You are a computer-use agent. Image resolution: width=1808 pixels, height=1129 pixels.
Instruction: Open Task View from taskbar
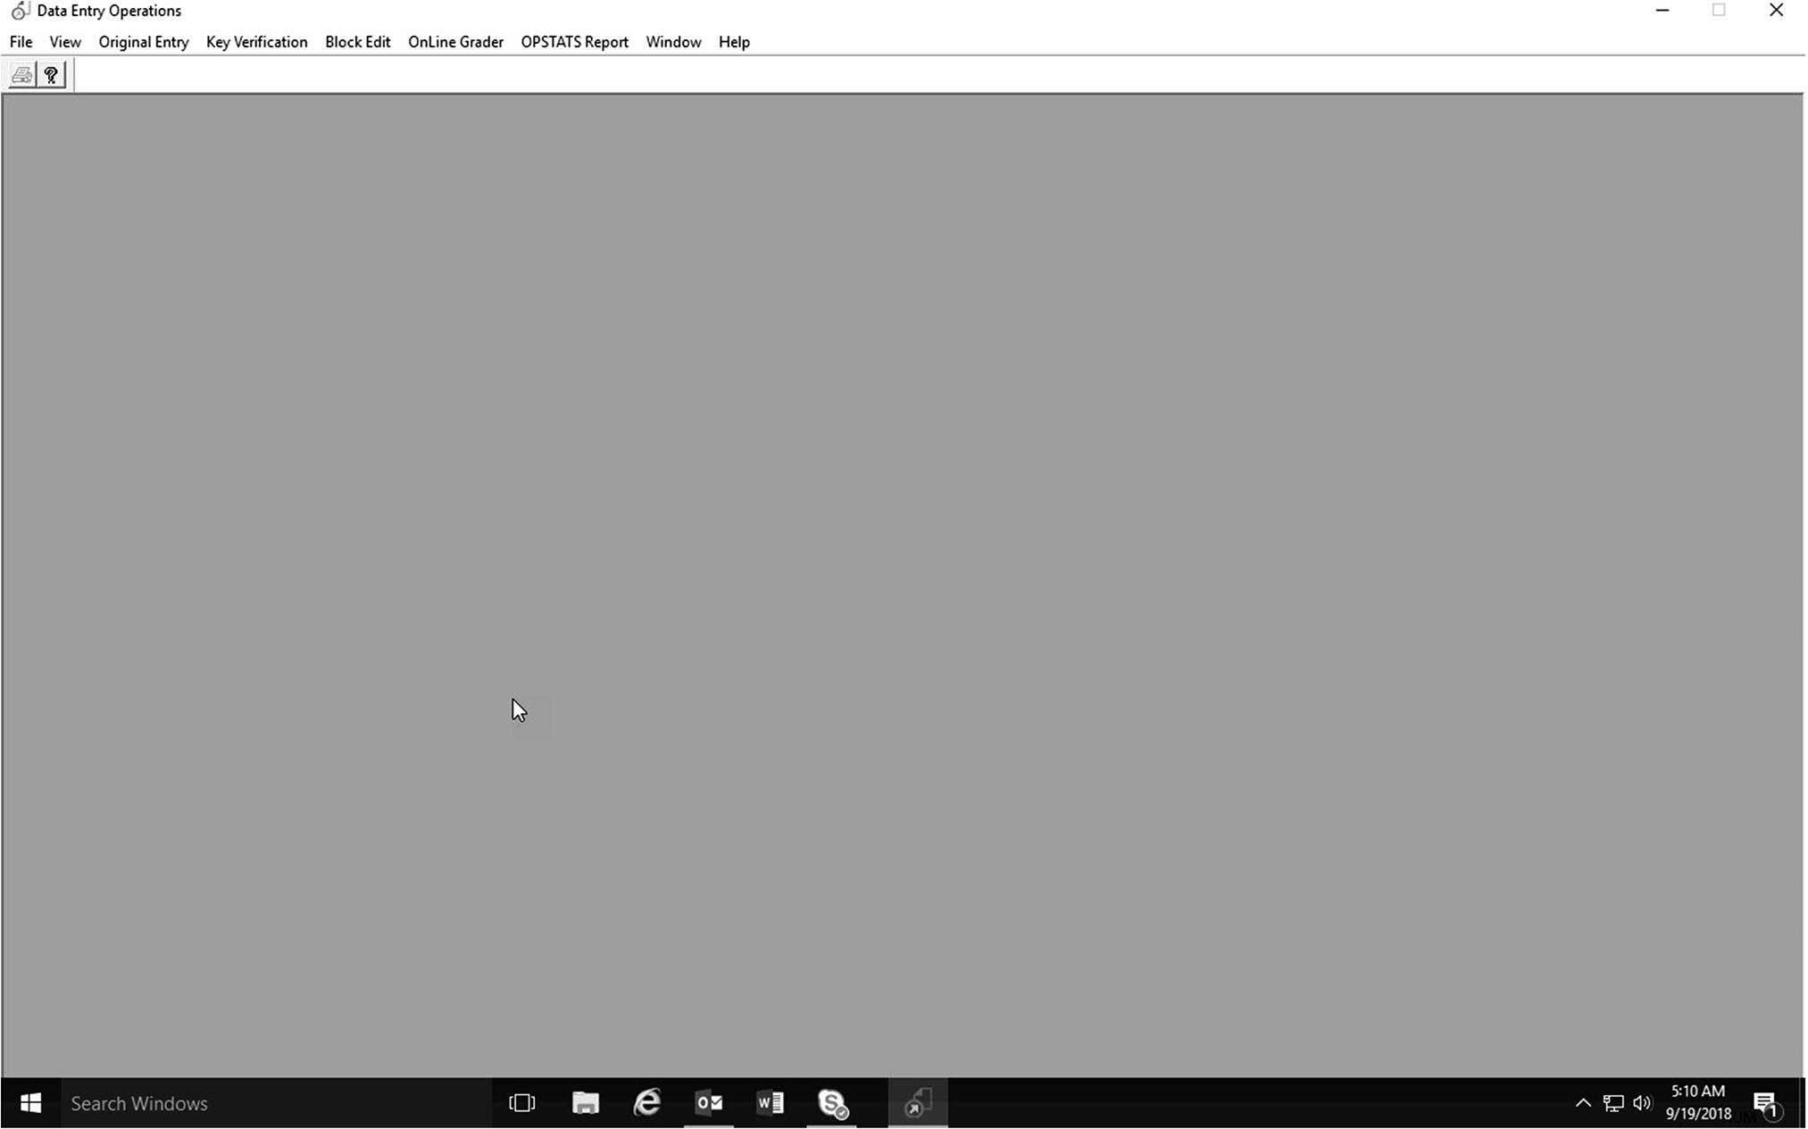coord(522,1103)
